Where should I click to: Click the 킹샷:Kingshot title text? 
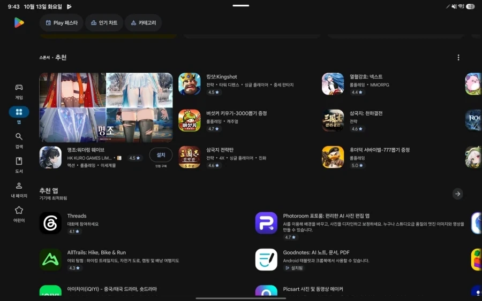coord(222,76)
